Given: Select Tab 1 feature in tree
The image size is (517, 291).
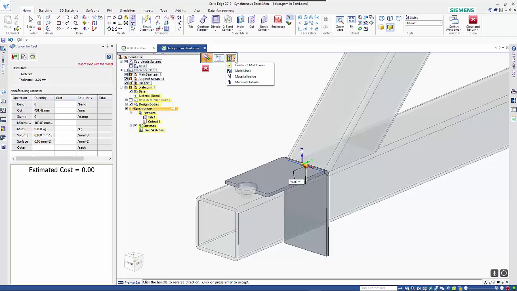Looking at the screenshot, I should [x=151, y=117].
